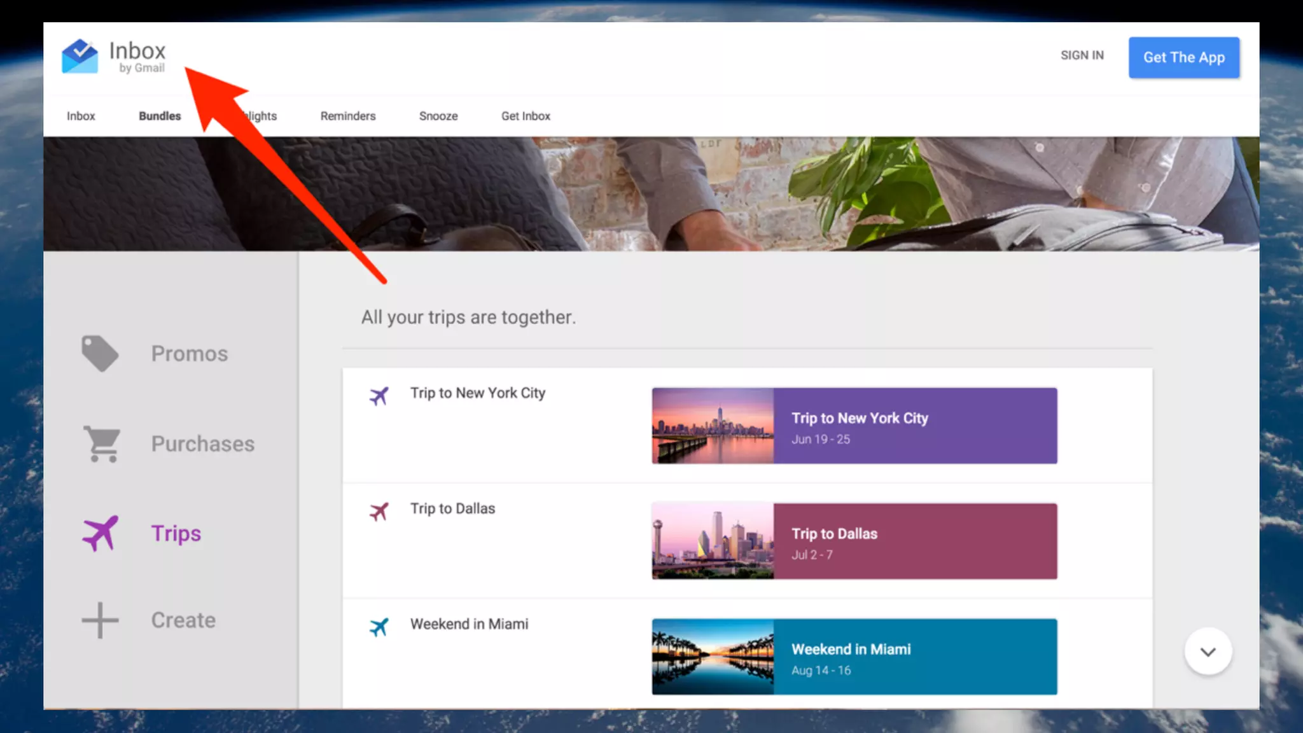
Task: Select the Purchases label in the sidebar
Action: 202,443
